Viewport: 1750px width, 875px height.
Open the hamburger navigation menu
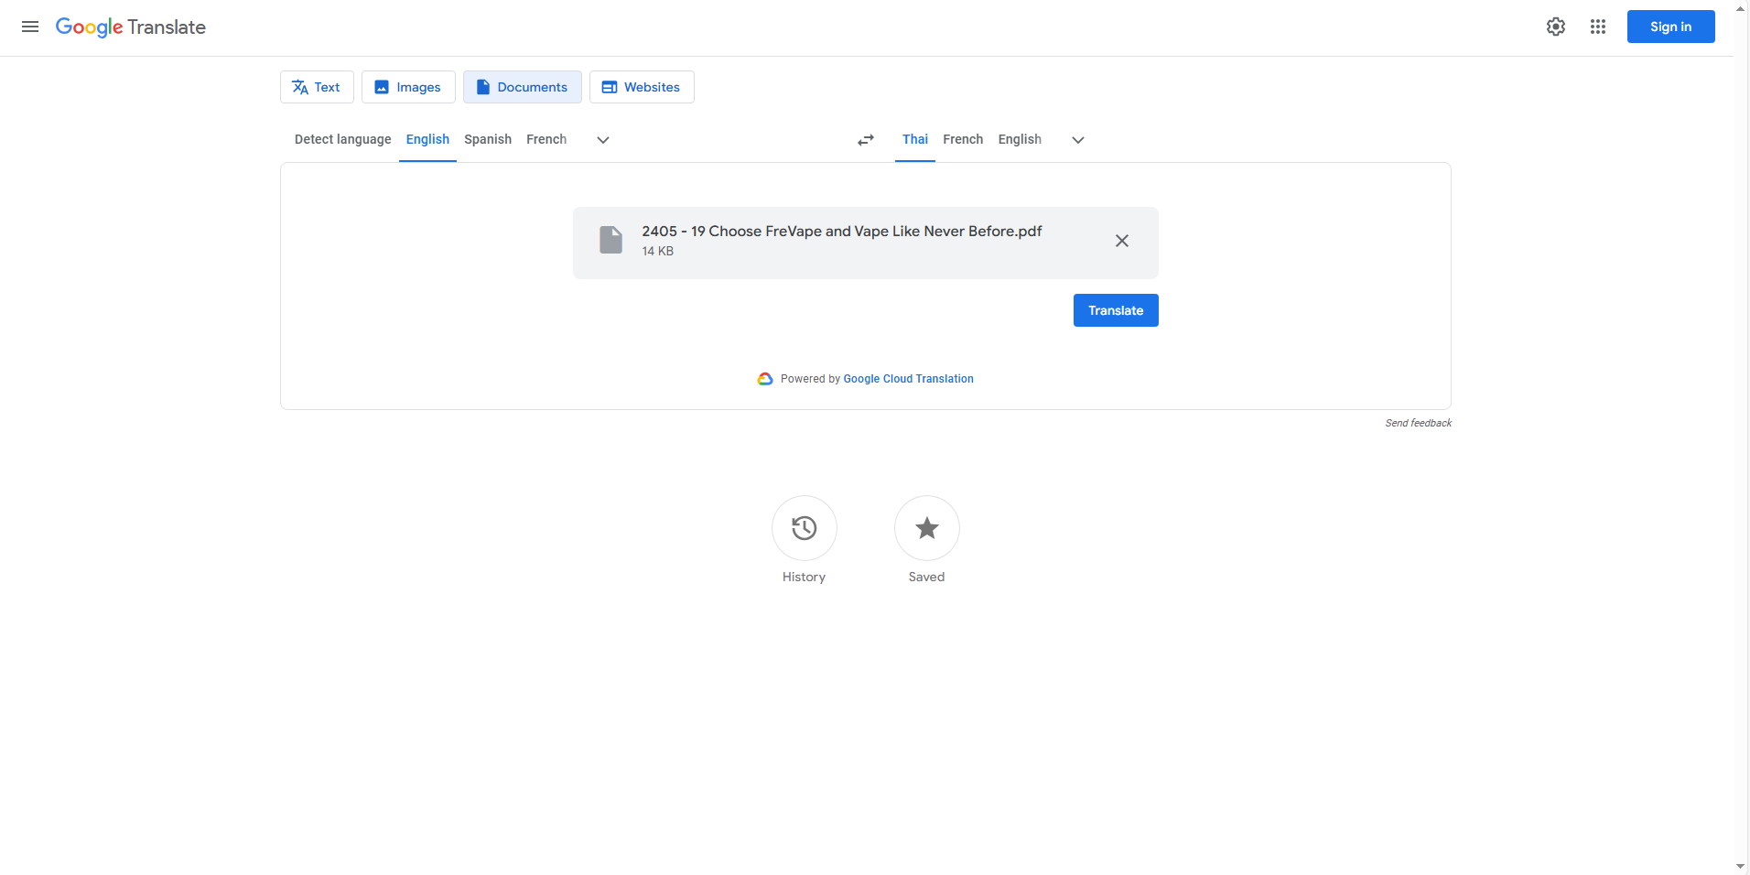pyautogui.click(x=30, y=27)
